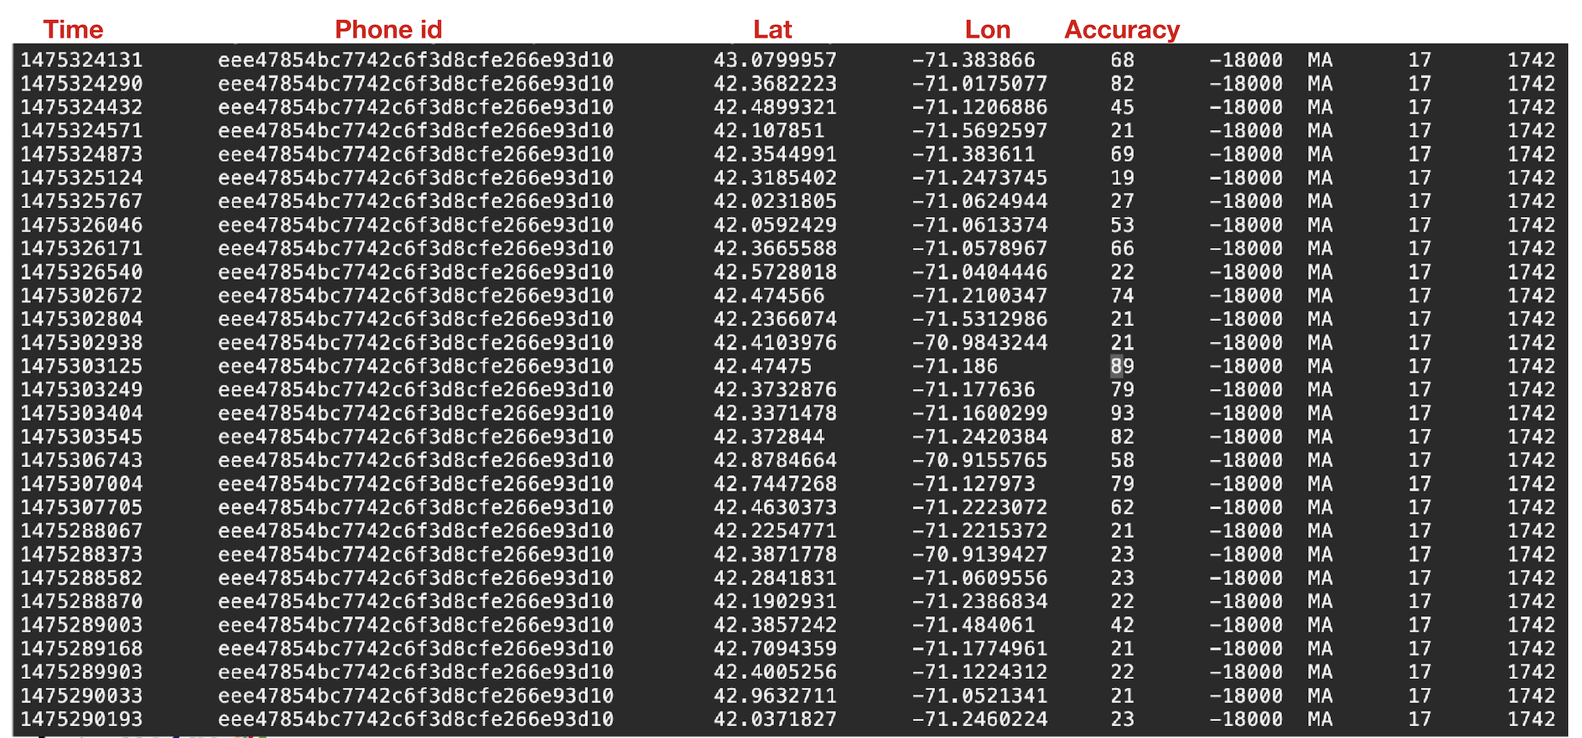Image resolution: width=1582 pixels, height=738 pixels.
Task: Click longitude value -70.9155765
Action: click(x=979, y=461)
